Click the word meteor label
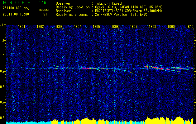196x124 pixels. coord(44,10)
